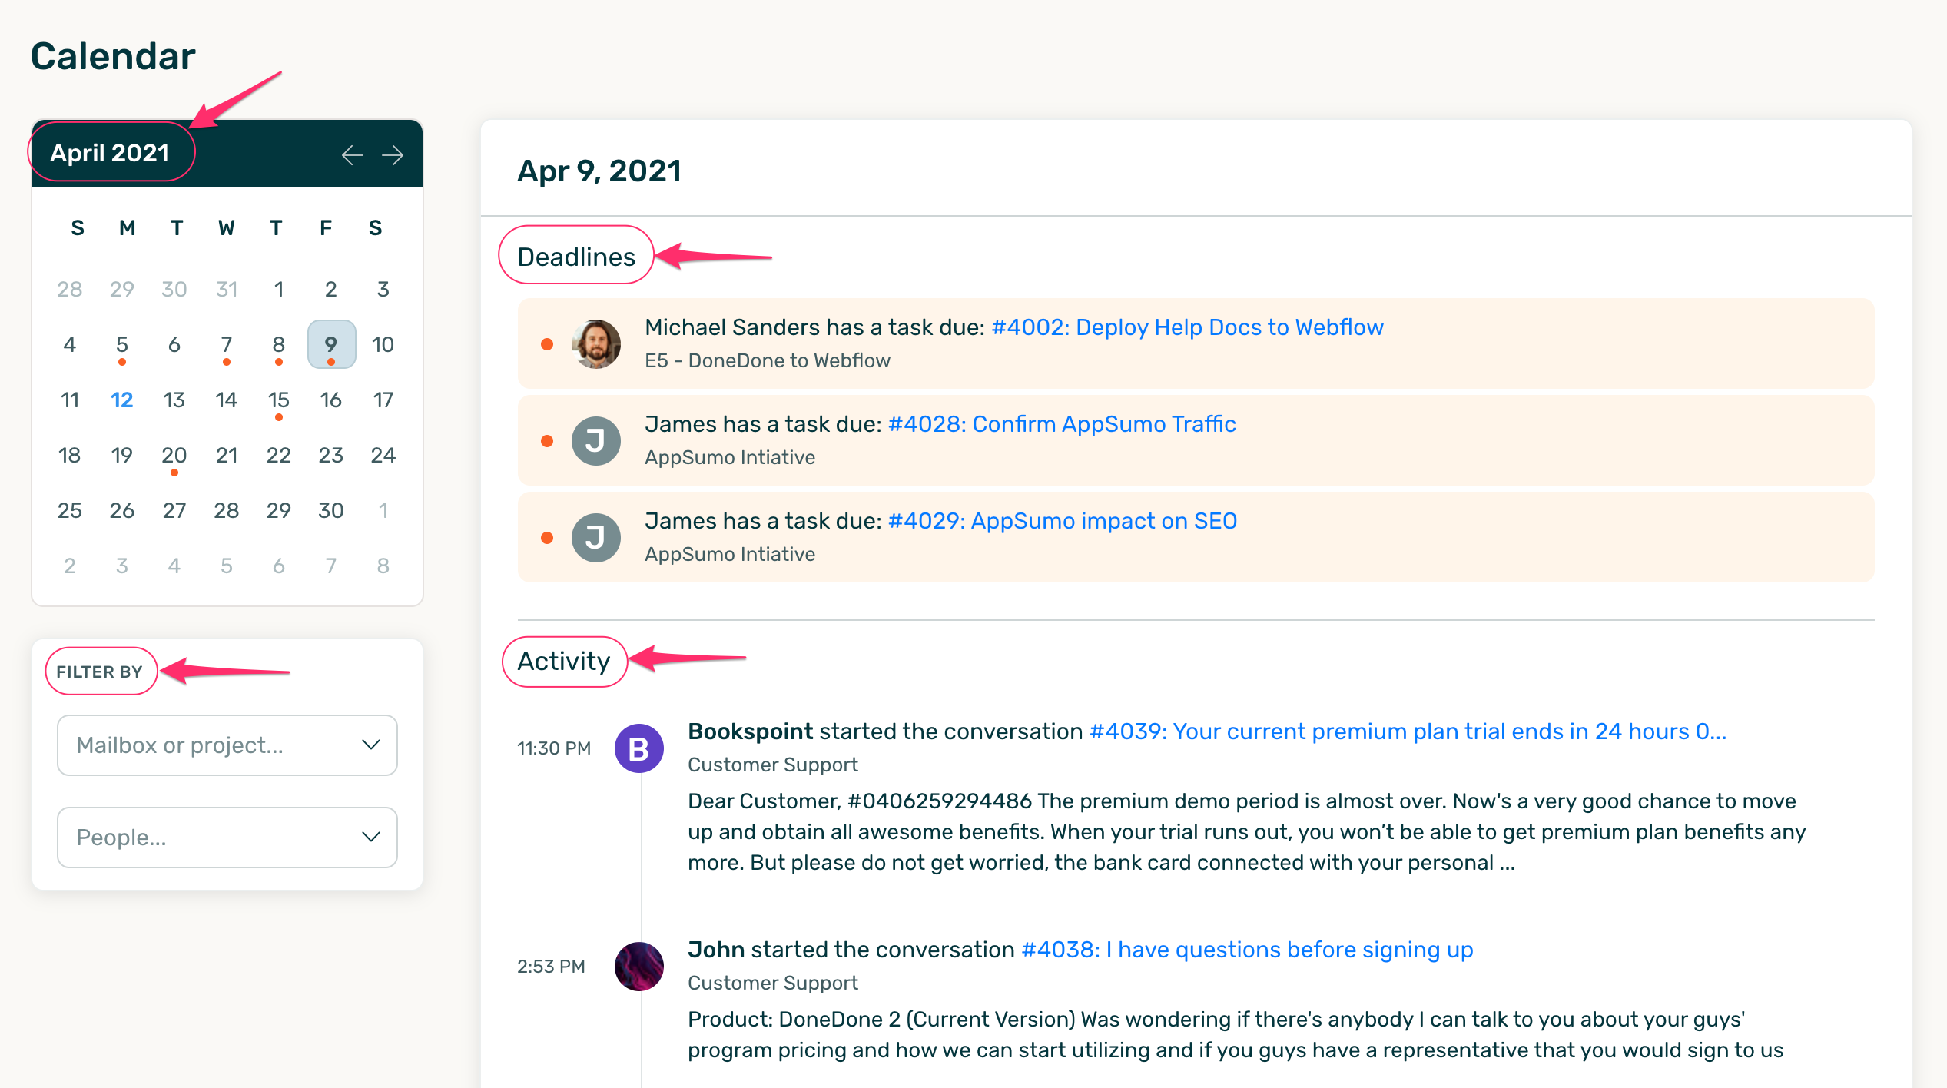Image resolution: width=1947 pixels, height=1088 pixels.
Task: Click the April 2021 month title
Action: click(110, 153)
